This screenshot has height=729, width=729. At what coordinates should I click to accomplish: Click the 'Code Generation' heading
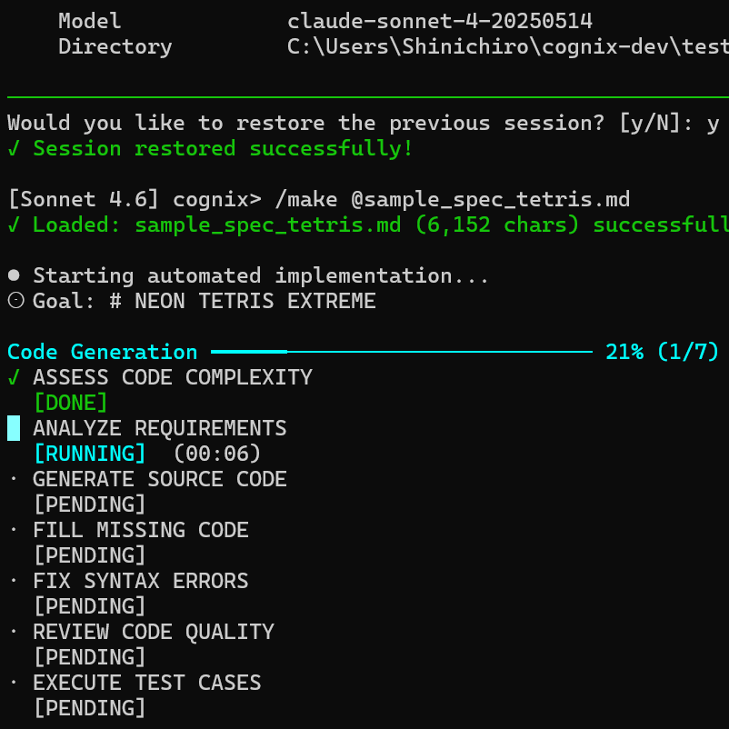tap(103, 352)
